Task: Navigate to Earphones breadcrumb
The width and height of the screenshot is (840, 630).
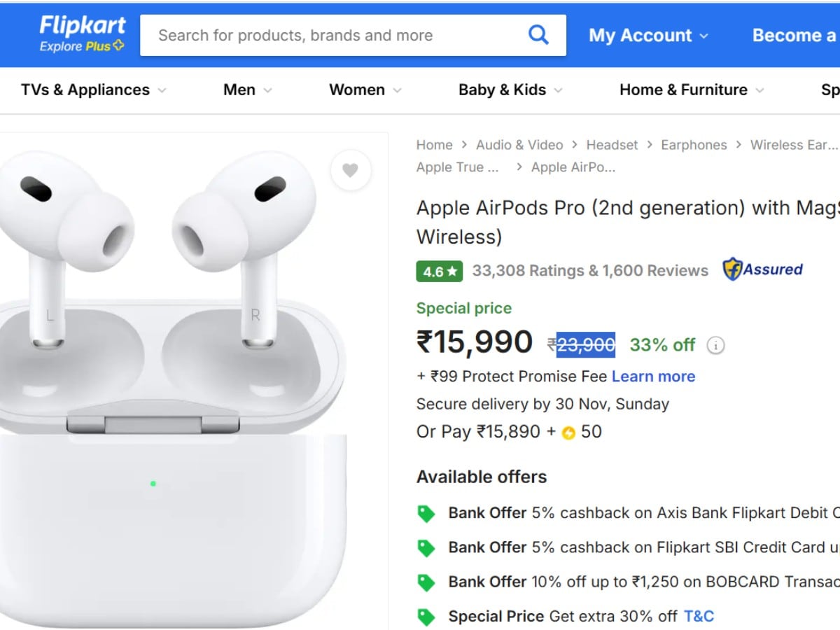Action: click(x=694, y=145)
